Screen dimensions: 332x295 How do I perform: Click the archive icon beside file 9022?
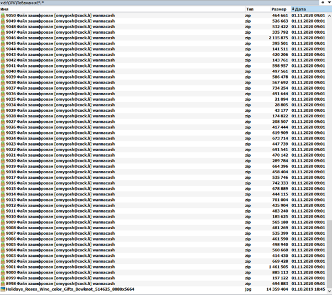(x=3, y=150)
